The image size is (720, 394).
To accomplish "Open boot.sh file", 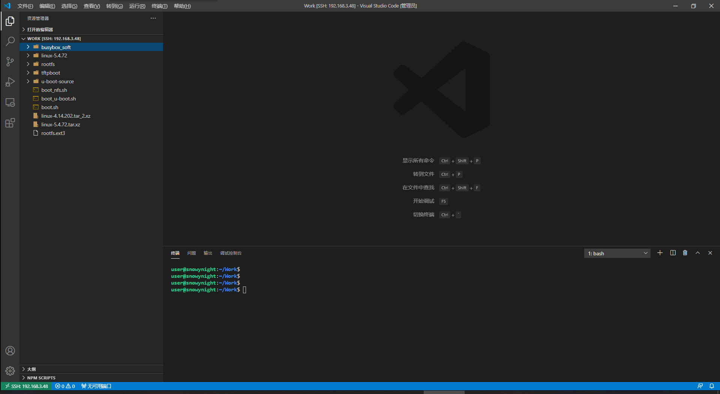I will (49, 107).
